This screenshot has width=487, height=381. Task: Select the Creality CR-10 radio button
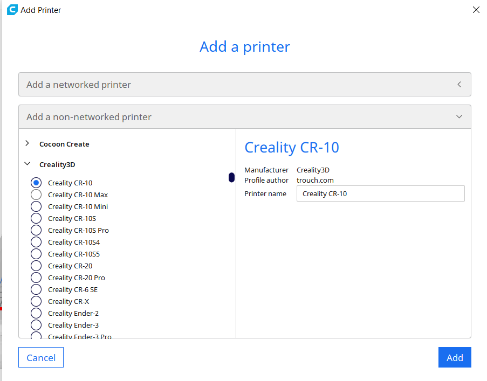[x=36, y=183]
